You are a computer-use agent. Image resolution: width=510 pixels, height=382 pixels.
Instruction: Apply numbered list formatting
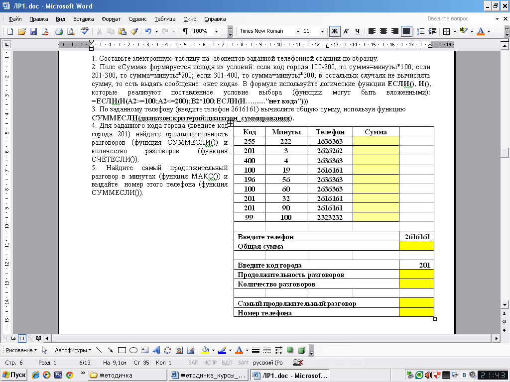421,31
